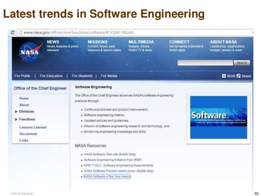Click the Send arrow icon
This screenshot has width=261, height=196.
(224, 76)
